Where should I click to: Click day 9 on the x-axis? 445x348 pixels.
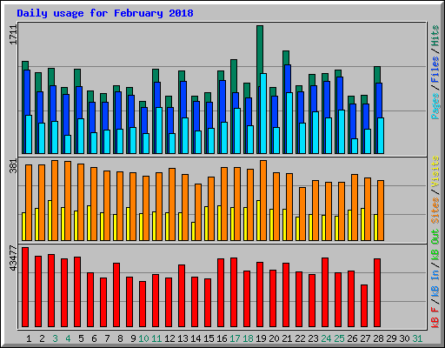(133, 338)
